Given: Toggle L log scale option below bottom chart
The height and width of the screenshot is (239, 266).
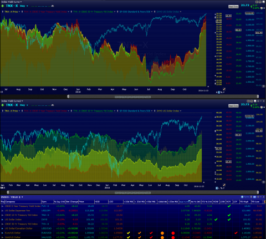Looking at the screenshot, I should 219,188.
